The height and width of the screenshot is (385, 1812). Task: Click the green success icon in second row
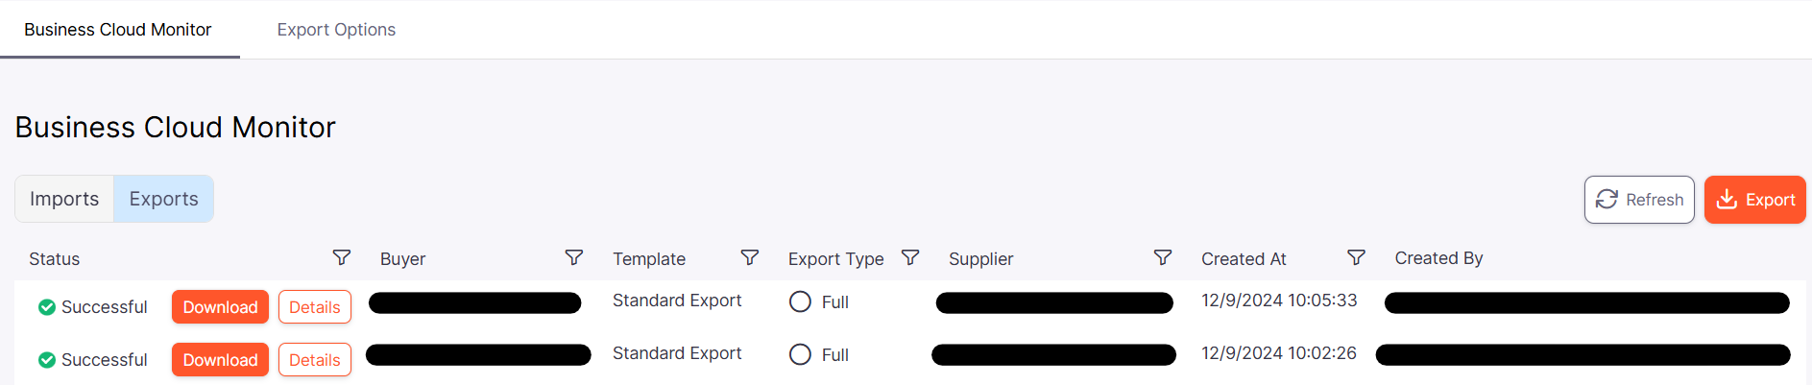(46, 360)
